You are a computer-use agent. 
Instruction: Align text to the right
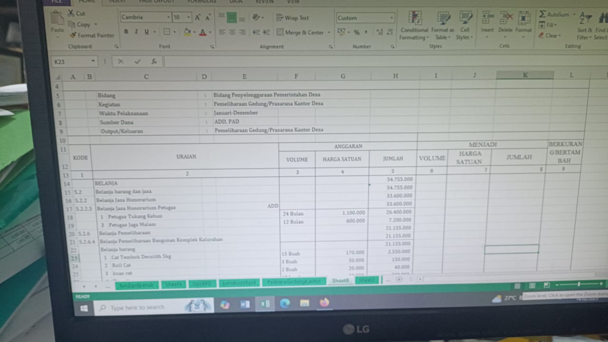click(x=242, y=32)
